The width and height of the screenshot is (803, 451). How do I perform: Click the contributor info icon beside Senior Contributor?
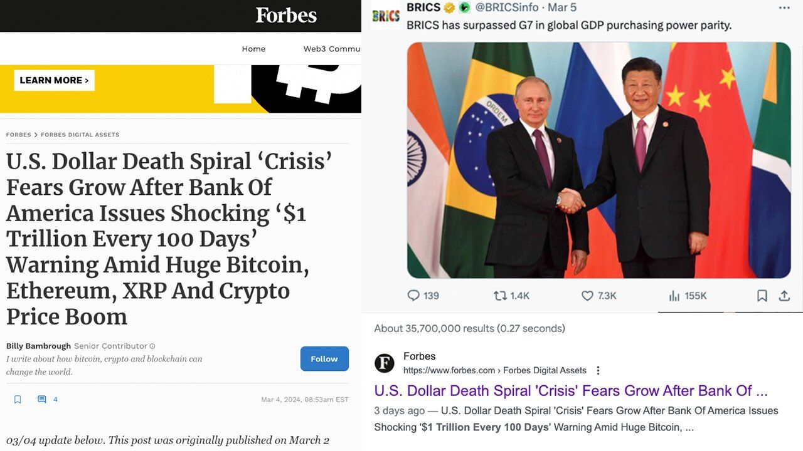(152, 346)
